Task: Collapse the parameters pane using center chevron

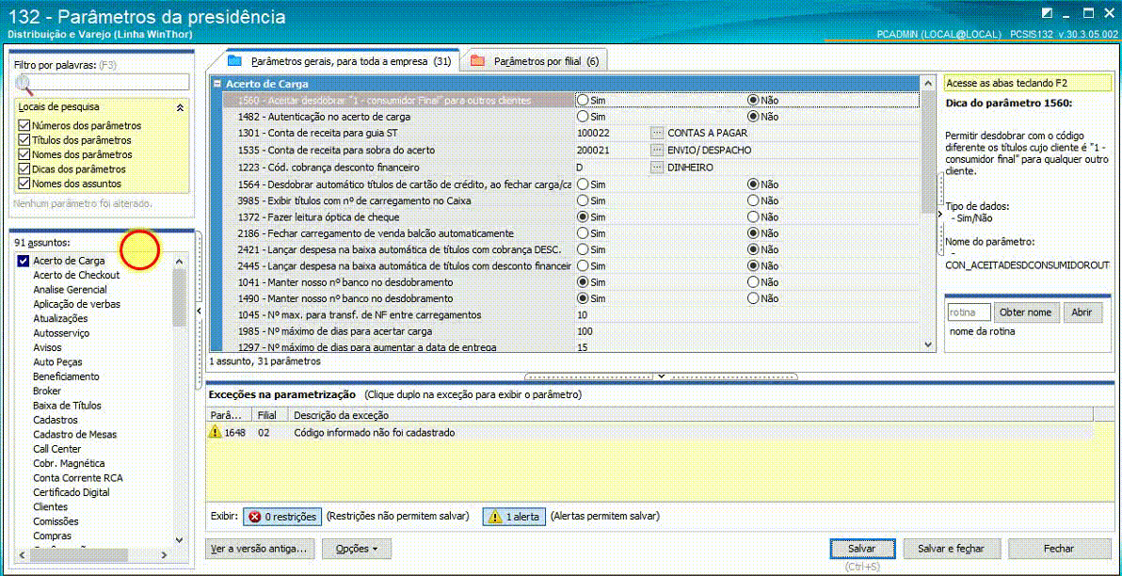Action: click(x=661, y=376)
